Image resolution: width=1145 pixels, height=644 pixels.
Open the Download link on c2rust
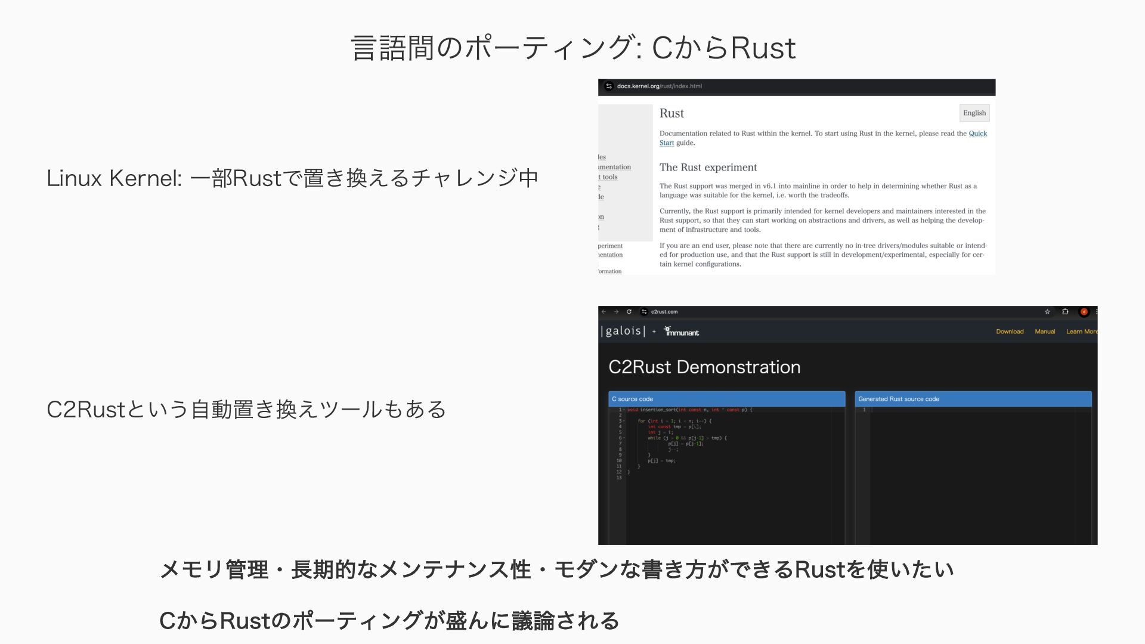point(1010,332)
